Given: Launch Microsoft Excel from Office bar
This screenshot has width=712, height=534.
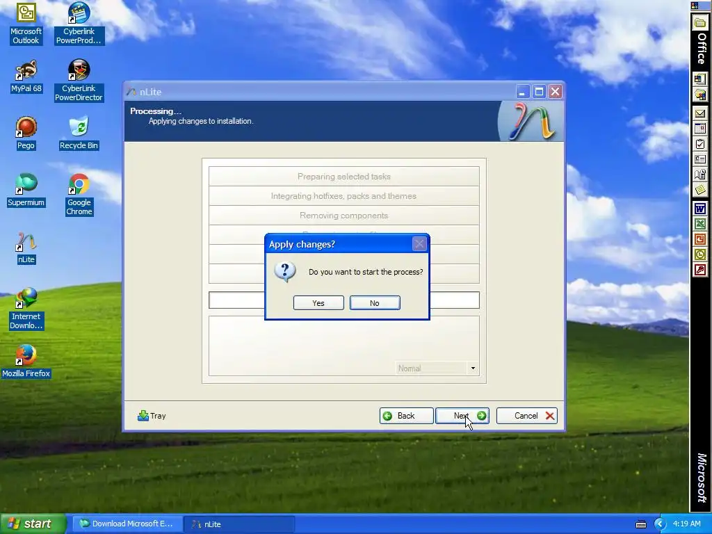Looking at the screenshot, I should pyautogui.click(x=700, y=224).
